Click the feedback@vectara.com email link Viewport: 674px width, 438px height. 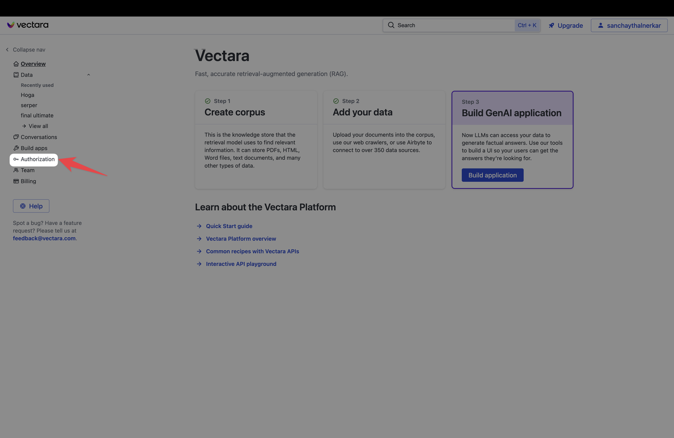[x=44, y=238]
